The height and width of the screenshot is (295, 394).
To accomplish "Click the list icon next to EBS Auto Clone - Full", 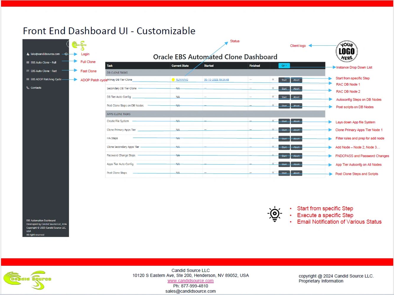I will click(28, 62).
